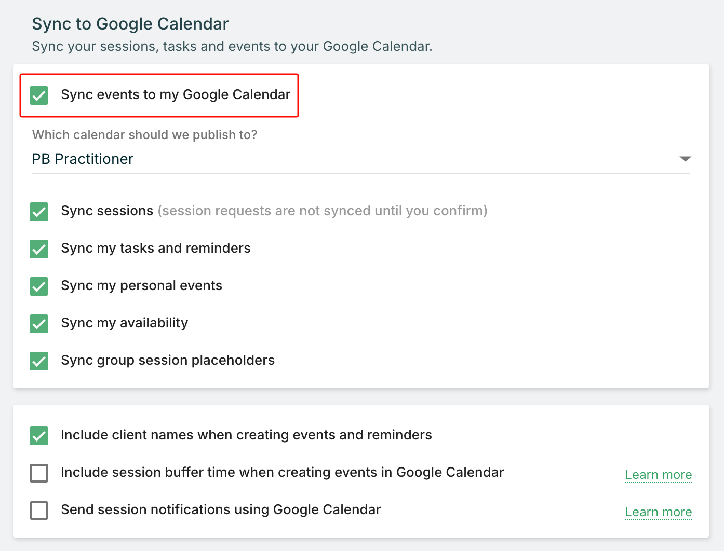Open Learn more for session notifications
Image resolution: width=724 pixels, height=551 pixels.
click(658, 512)
